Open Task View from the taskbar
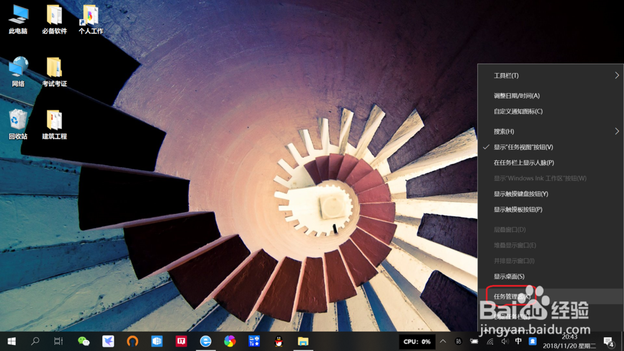The height and width of the screenshot is (351, 624). (59, 341)
